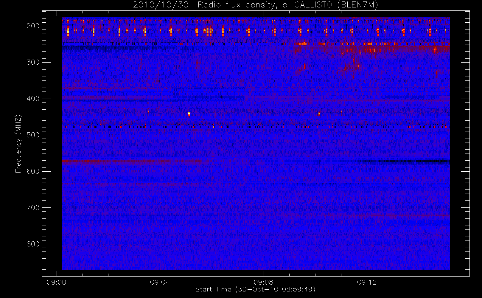Image resolution: width=482 pixels, height=298 pixels.
Task: Click the bright white-red spot near 440 MHz
Action: coord(189,114)
